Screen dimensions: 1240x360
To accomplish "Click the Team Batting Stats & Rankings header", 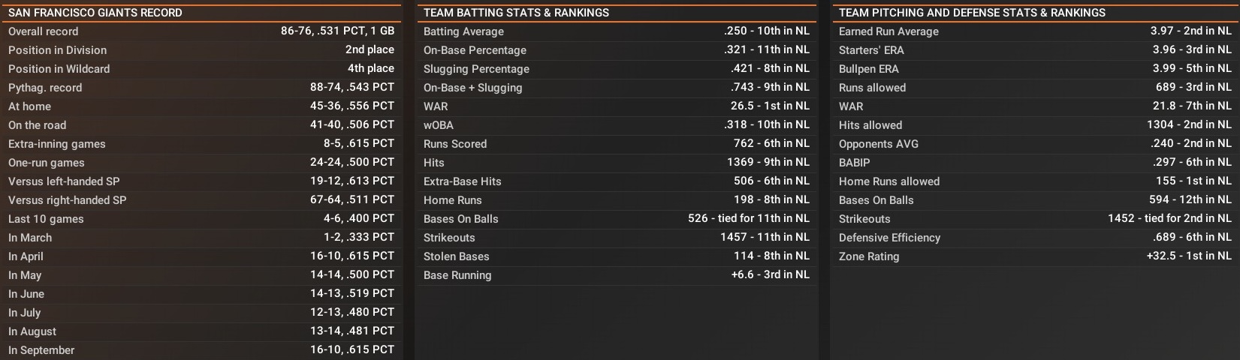I will [x=516, y=13].
